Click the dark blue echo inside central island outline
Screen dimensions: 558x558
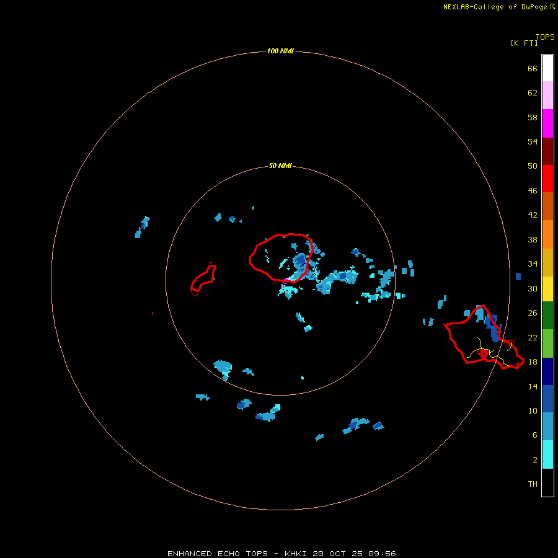click(x=301, y=261)
